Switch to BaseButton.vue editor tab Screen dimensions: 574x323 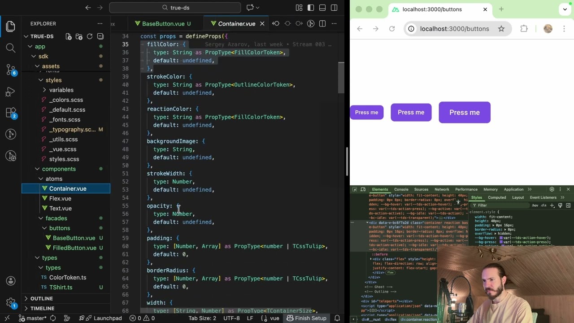[163, 24]
